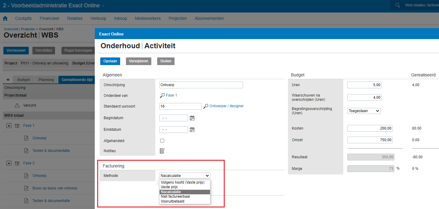The image size is (439, 209).
Task: Click magnifier icon next to Fase 1
Action: click(162, 96)
